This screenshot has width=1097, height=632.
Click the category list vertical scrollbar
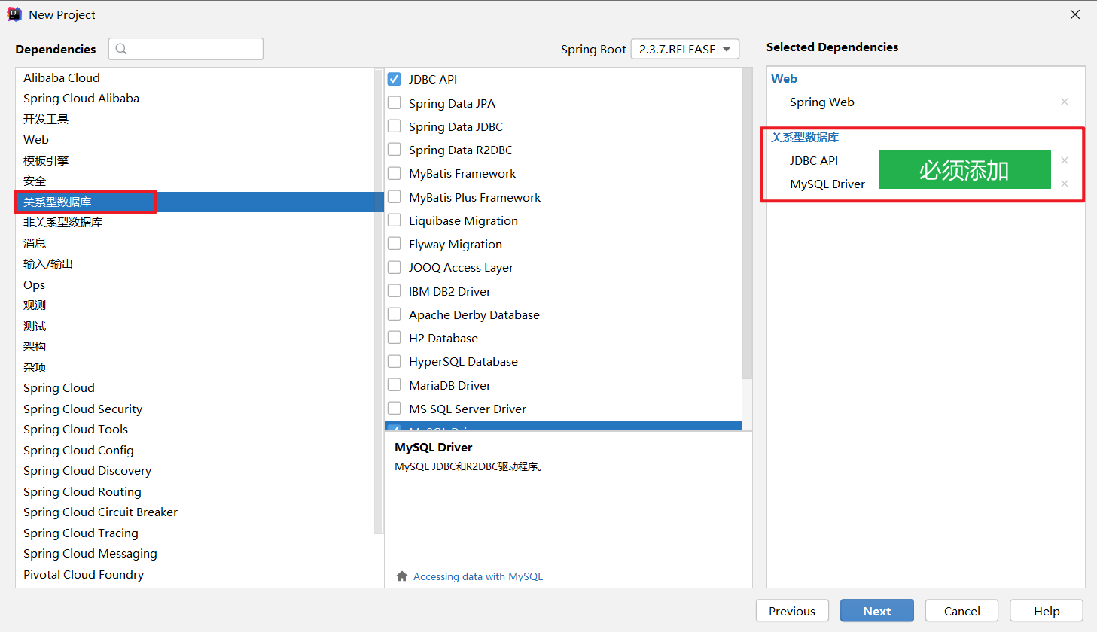point(379,301)
